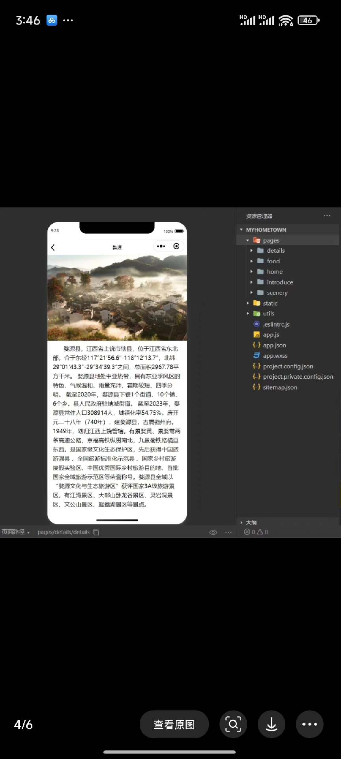Image resolution: width=341 pixels, height=759 pixels.
Task: Select the pages folder icon
Action: (x=257, y=240)
